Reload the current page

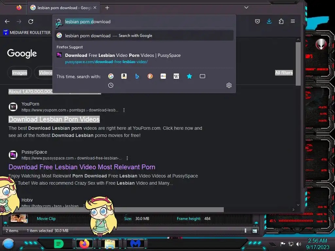(31, 22)
